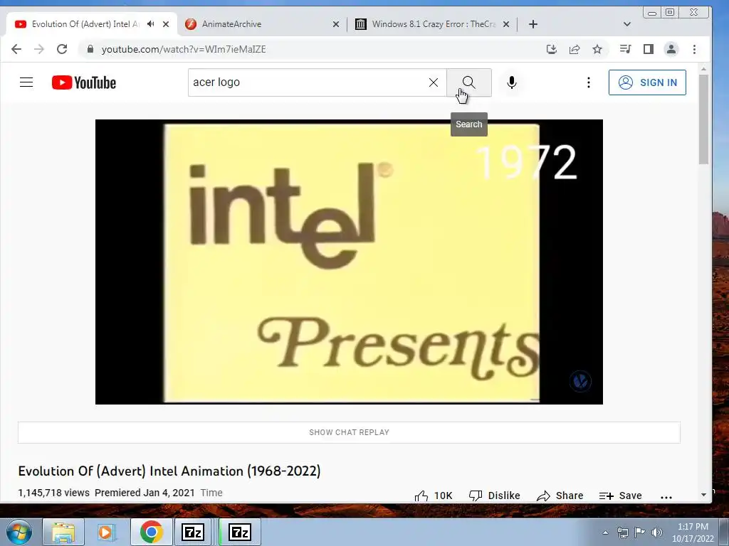
Task: Clear the search box with the X
Action: point(434,82)
